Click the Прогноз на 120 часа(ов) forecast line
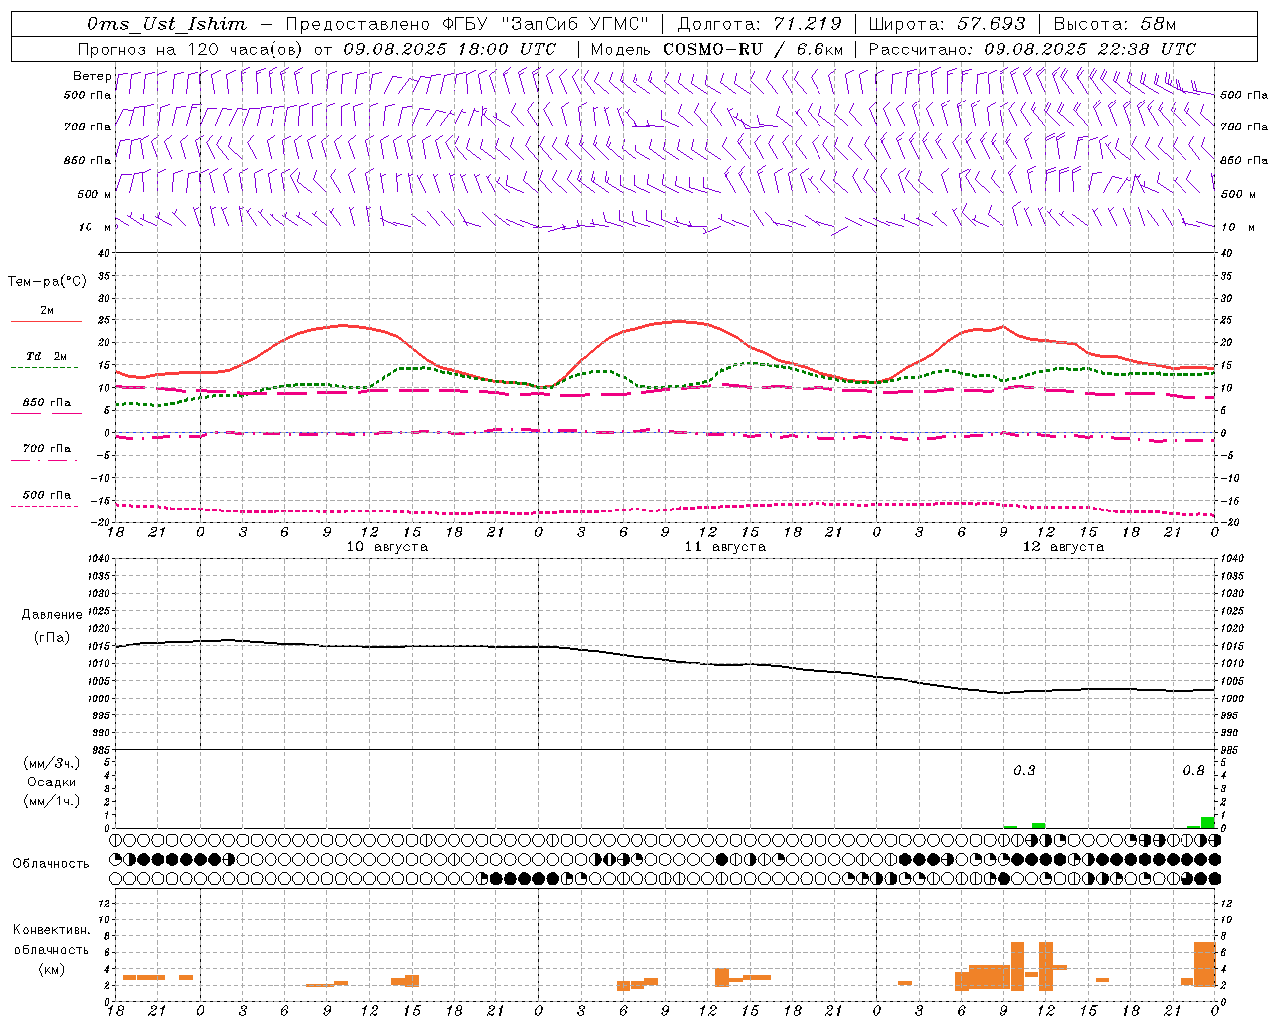This screenshot has height=1019, width=1273. pos(316,49)
